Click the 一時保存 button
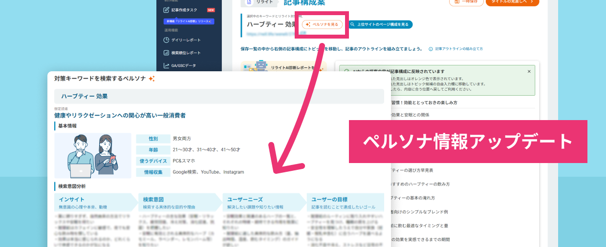This screenshot has height=247, width=606. (466, 2)
